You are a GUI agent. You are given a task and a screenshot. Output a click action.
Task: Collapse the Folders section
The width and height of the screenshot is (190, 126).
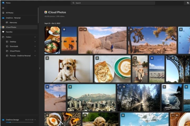tap(35, 37)
